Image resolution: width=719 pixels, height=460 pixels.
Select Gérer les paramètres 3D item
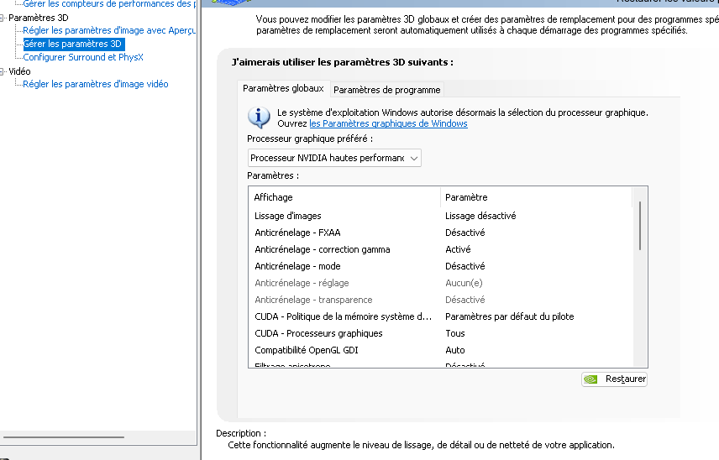click(x=72, y=44)
